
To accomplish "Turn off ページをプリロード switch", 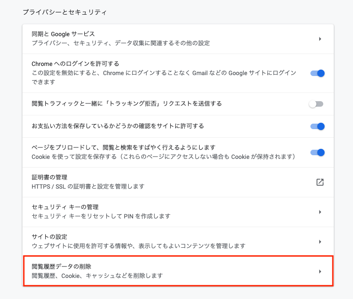I will click(x=317, y=152).
